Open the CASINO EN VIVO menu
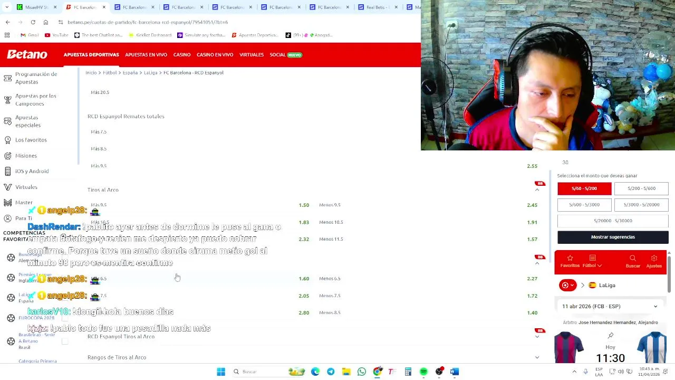 pyautogui.click(x=215, y=55)
